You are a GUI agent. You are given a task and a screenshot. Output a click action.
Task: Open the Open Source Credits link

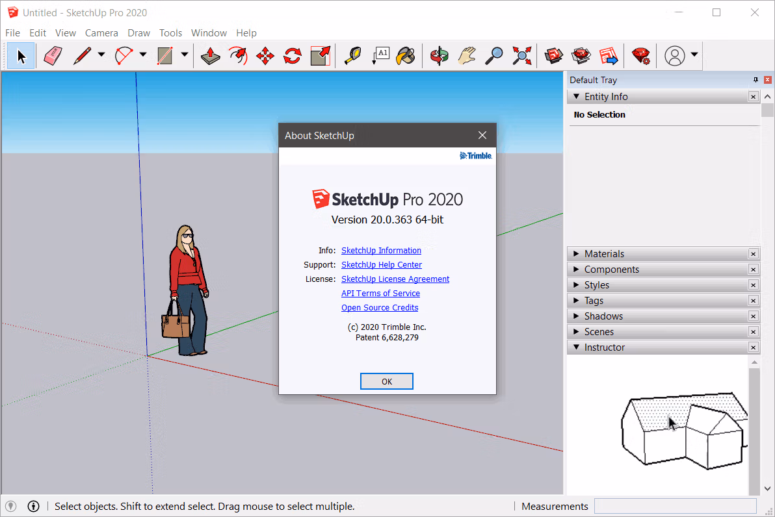(x=380, y=308)
